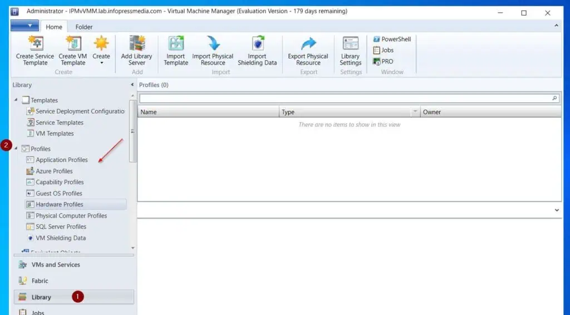Open Library Settings from the ribbon
This screenshot has height=315, width=570.
click(351, 51)
